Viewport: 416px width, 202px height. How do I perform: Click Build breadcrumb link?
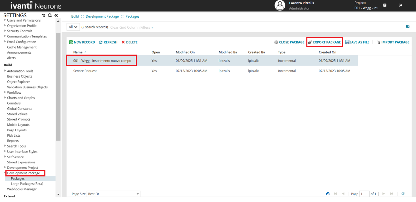coord(75,16)
